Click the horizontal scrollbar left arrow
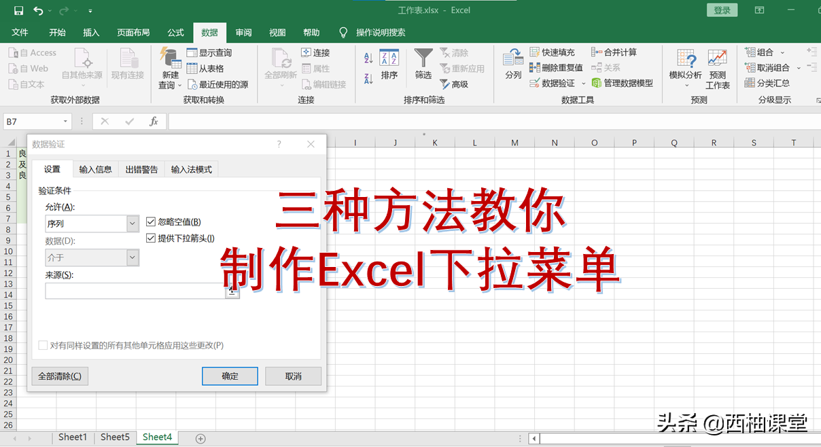 (535, 439)
